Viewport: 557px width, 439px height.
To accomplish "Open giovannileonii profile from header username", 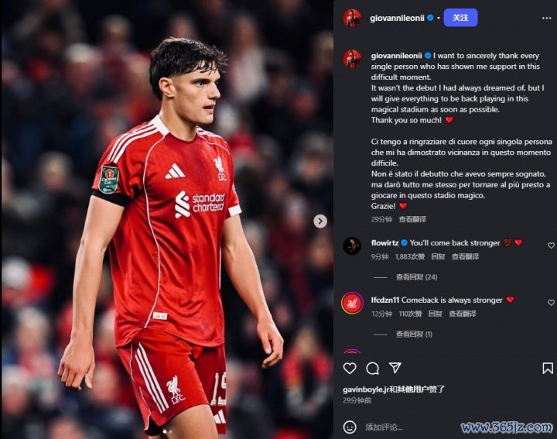I will click(397, 18).
